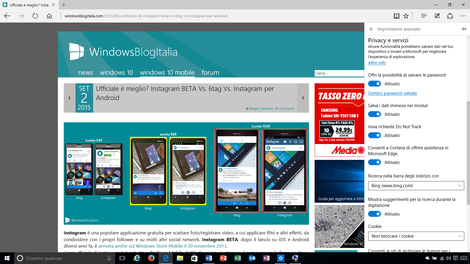Go to the Home page
Screen dimensions: 470x264
click(49, 16)
